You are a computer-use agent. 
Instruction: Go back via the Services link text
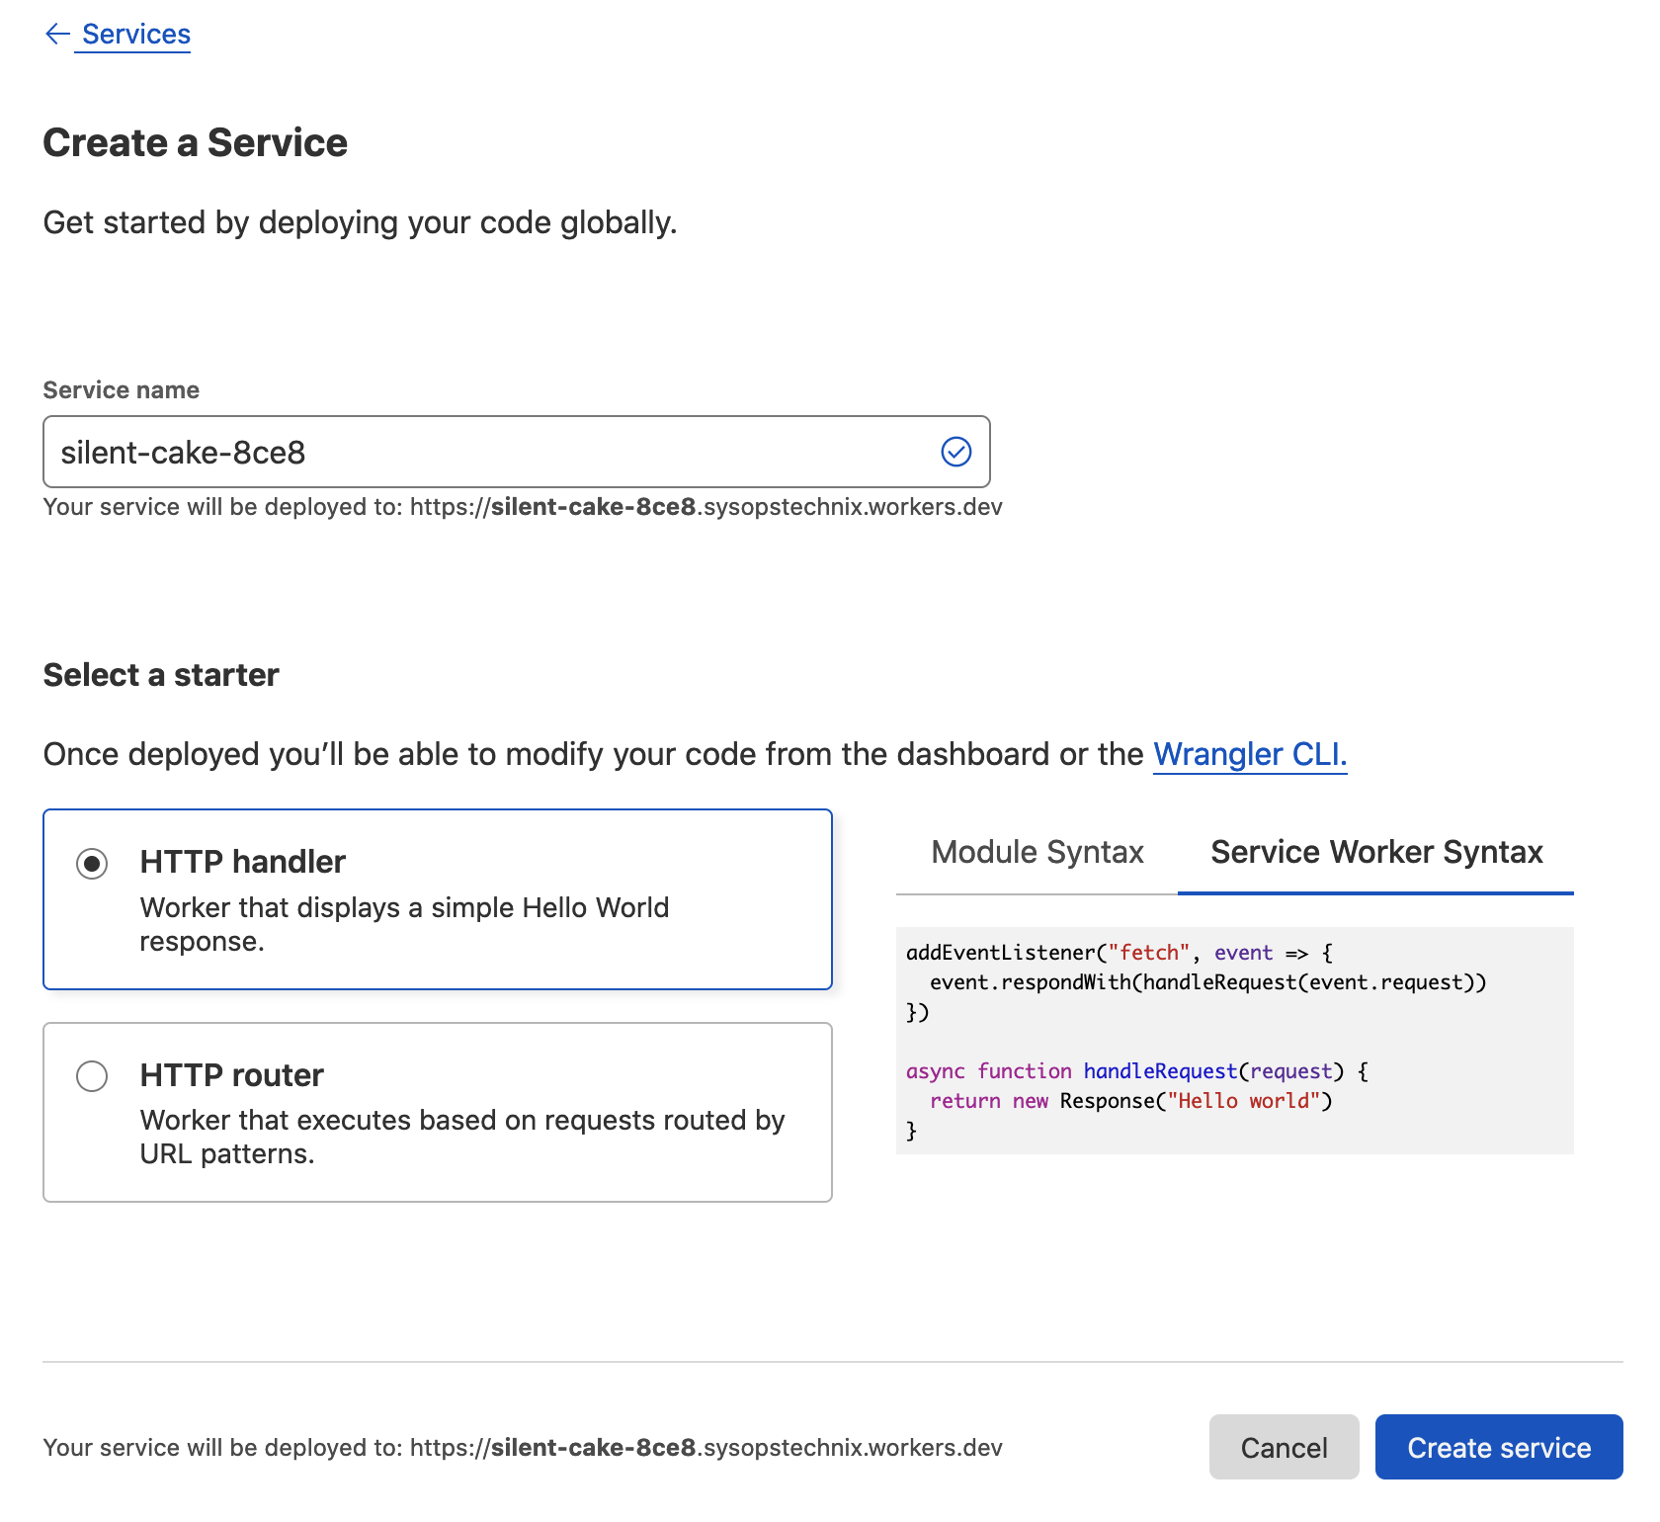click(136, 35)
